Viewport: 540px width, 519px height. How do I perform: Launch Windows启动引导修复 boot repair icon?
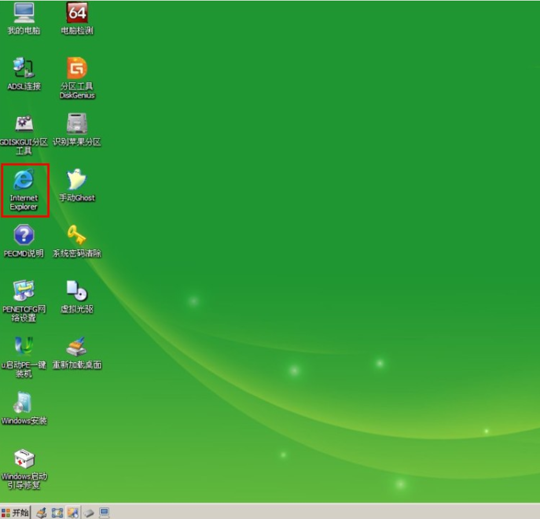click(x=24, y=459)
